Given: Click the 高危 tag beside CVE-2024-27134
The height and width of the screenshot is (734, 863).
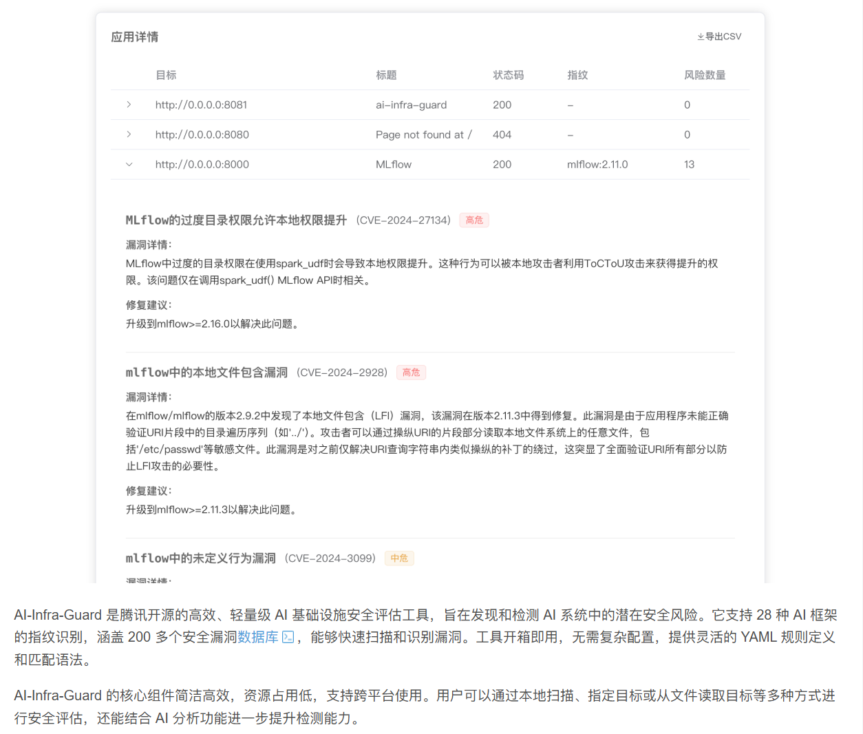Looking at the screenshot, I should pyautogui.click(x=474, y=220).
